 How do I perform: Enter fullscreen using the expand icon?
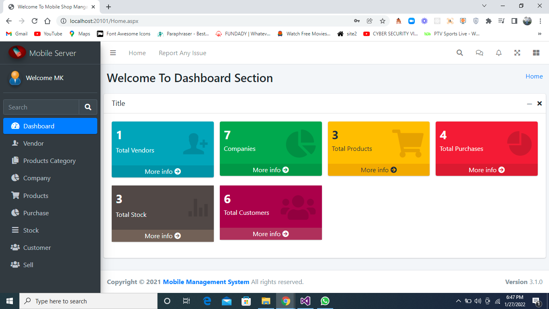[517, 53]
